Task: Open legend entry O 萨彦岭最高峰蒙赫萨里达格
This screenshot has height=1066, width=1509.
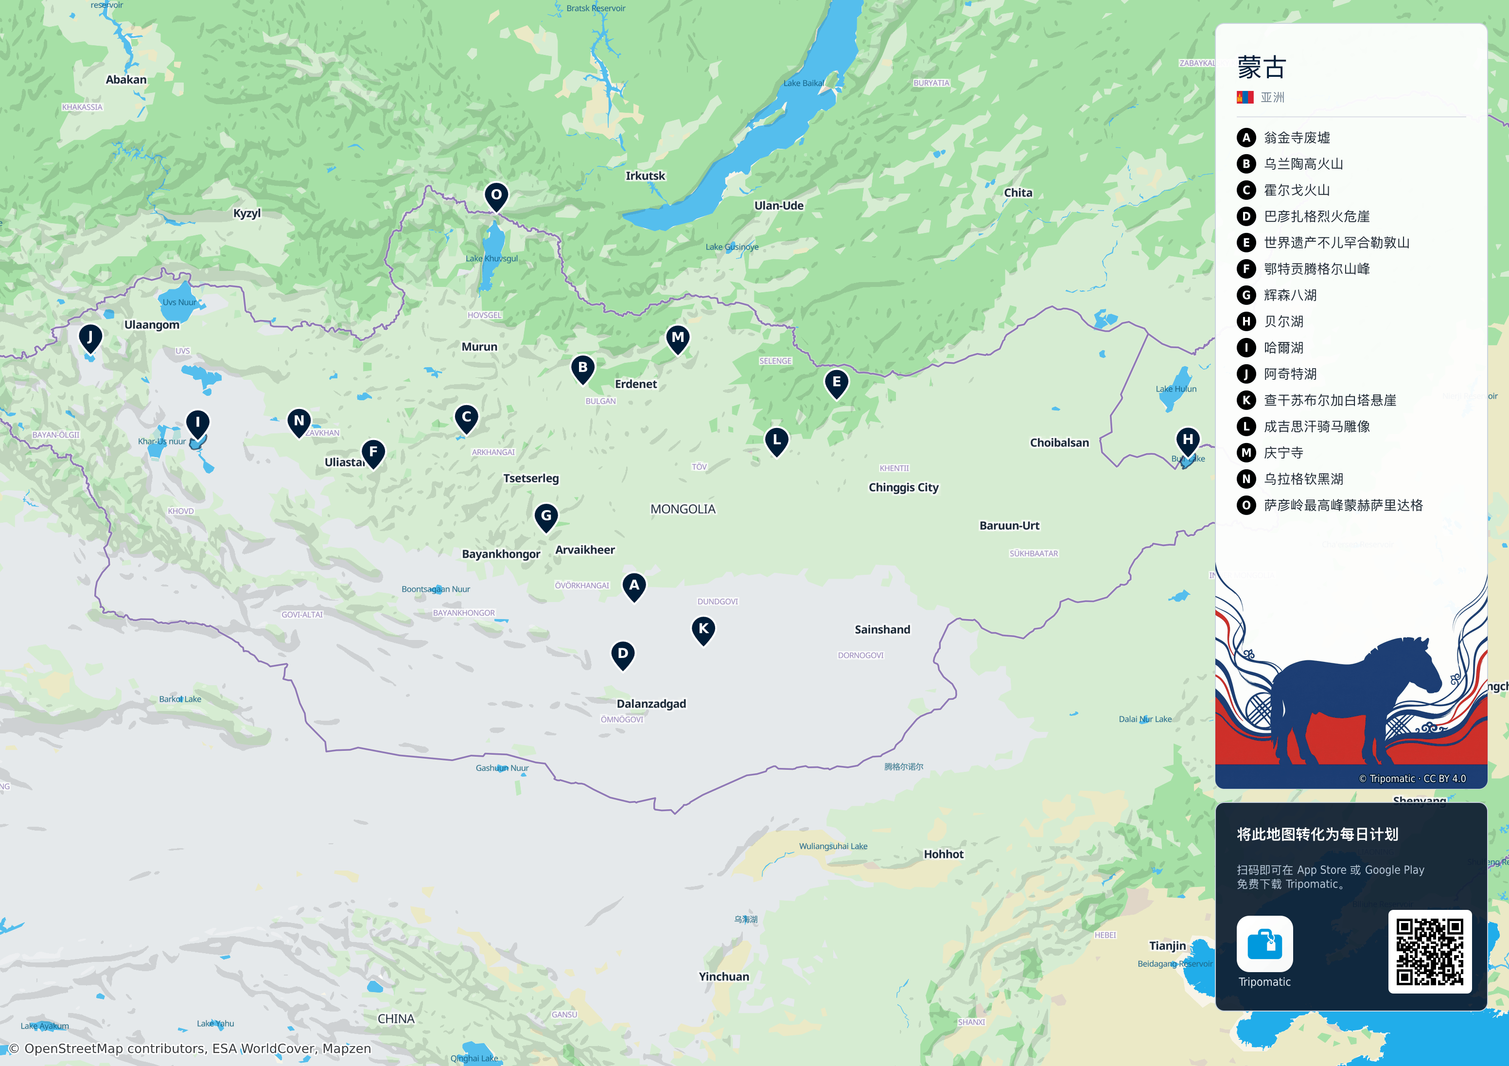Action: point(1330,505)
